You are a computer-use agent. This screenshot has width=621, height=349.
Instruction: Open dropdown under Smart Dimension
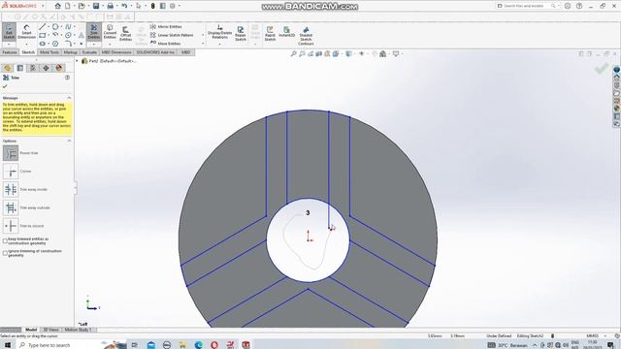26,45
